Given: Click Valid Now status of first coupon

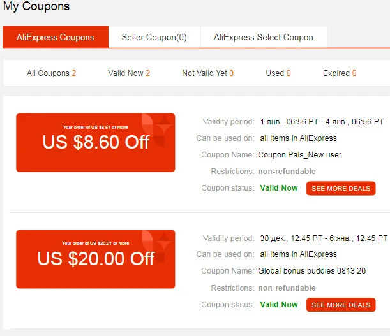Looking at the screenshot, I should tap(279, 188).
